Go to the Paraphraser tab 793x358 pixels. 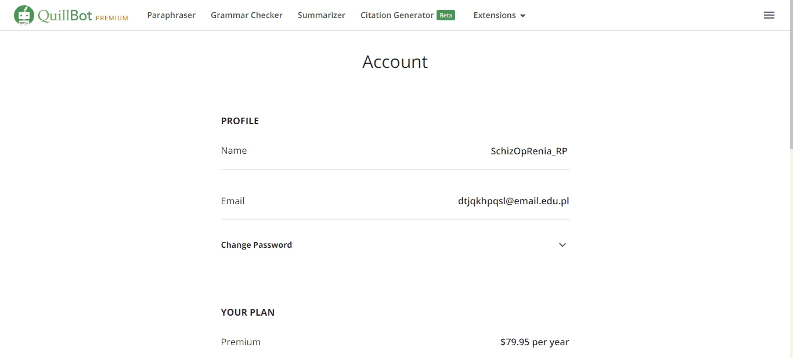click(171, 15)
